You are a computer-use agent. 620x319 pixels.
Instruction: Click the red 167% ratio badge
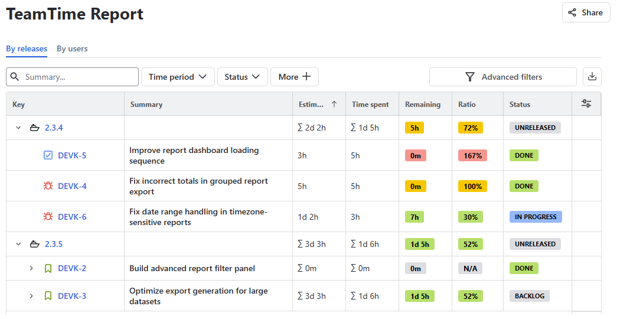tap(472, 155)
